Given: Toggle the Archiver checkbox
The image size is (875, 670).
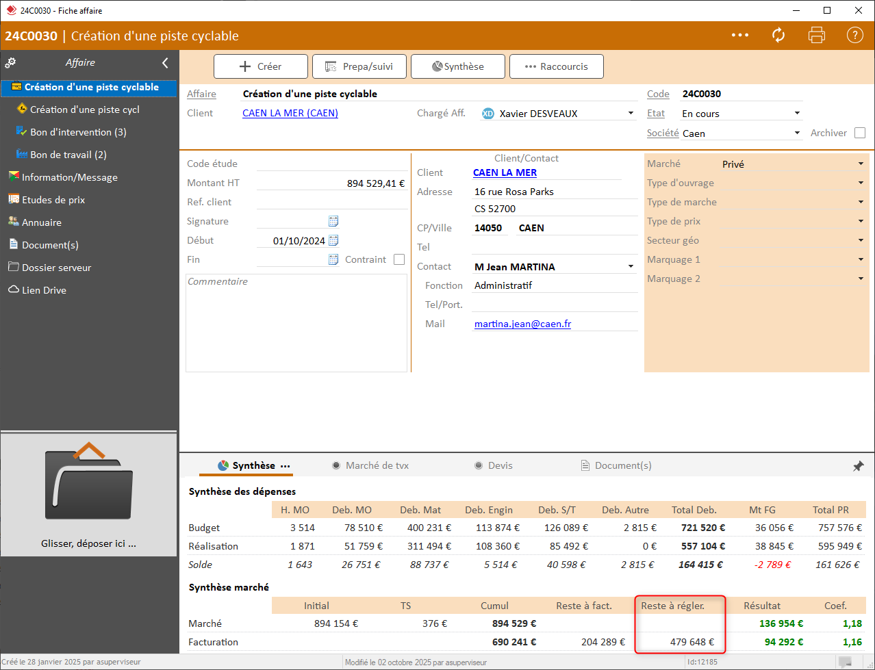Looking at the screenshot, I should pyautogui.click(x=860, y=133).
